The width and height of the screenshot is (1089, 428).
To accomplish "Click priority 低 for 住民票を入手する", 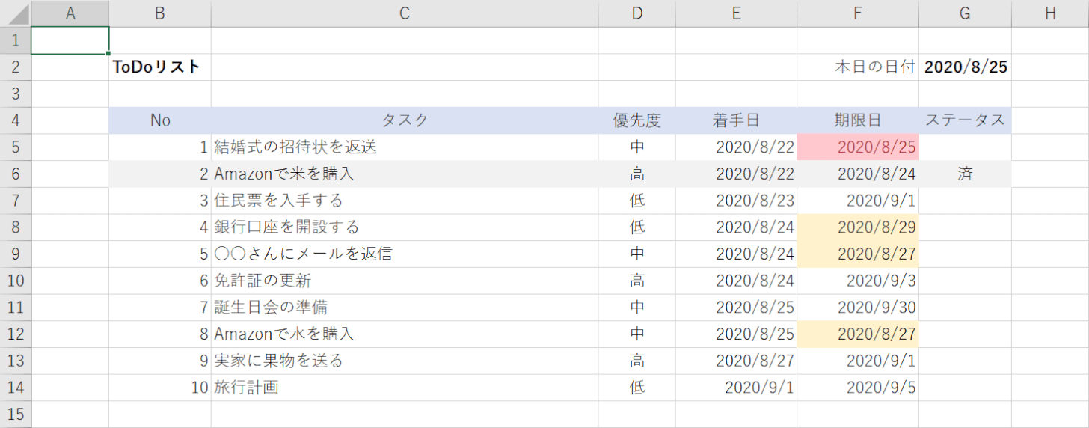I will point(637,201).
